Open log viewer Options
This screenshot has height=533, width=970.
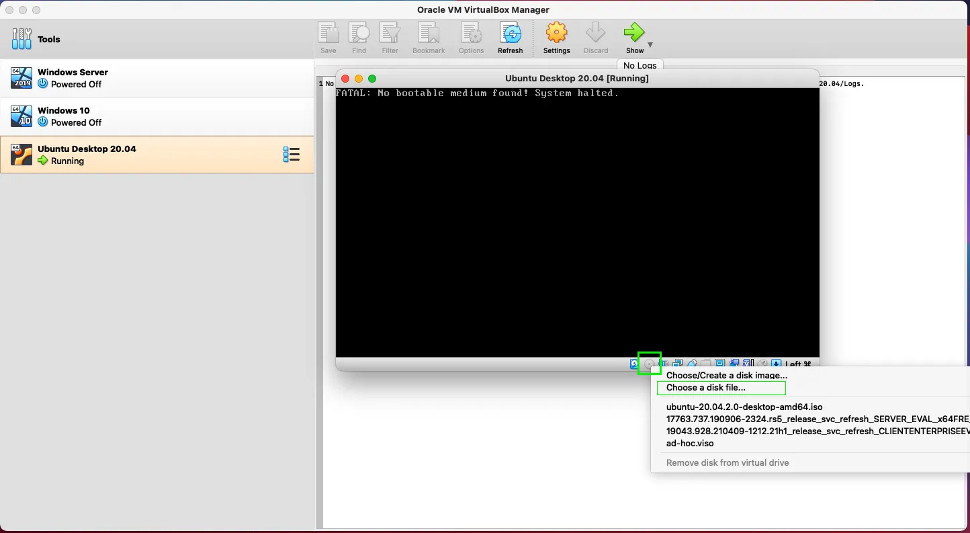[471, 38]
